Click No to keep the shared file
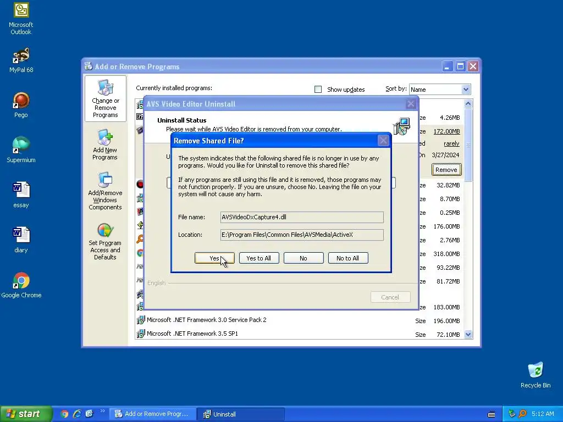563x422 pixels. coord(303,258)
